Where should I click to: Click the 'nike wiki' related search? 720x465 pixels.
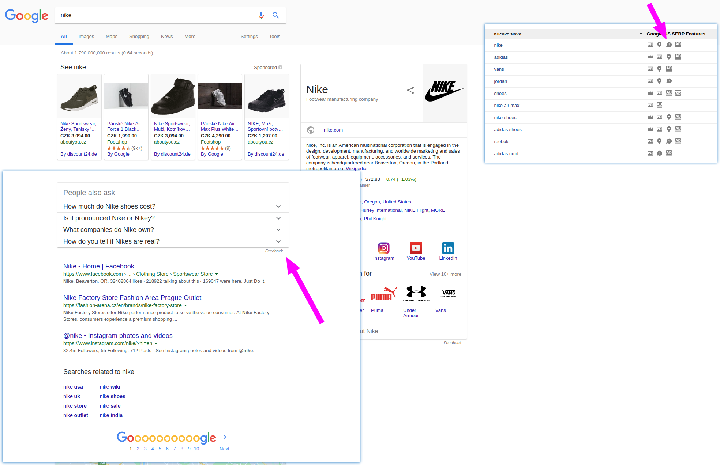(x=110, y=387)
